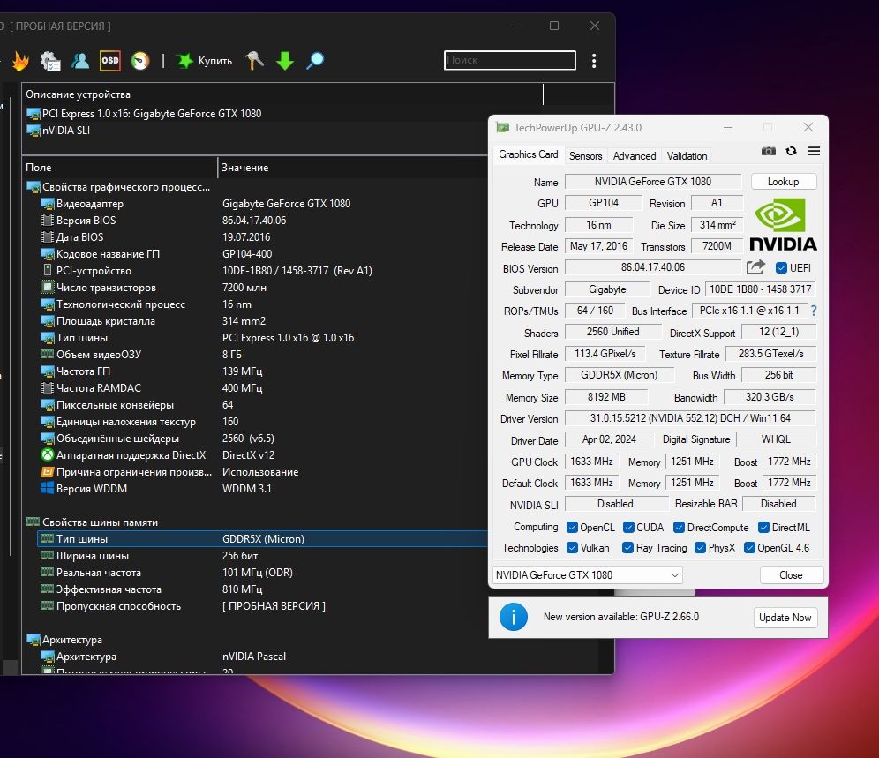879x758 pixels.
Task: Select the Пропускная способность row
Action: click(264, 606)
